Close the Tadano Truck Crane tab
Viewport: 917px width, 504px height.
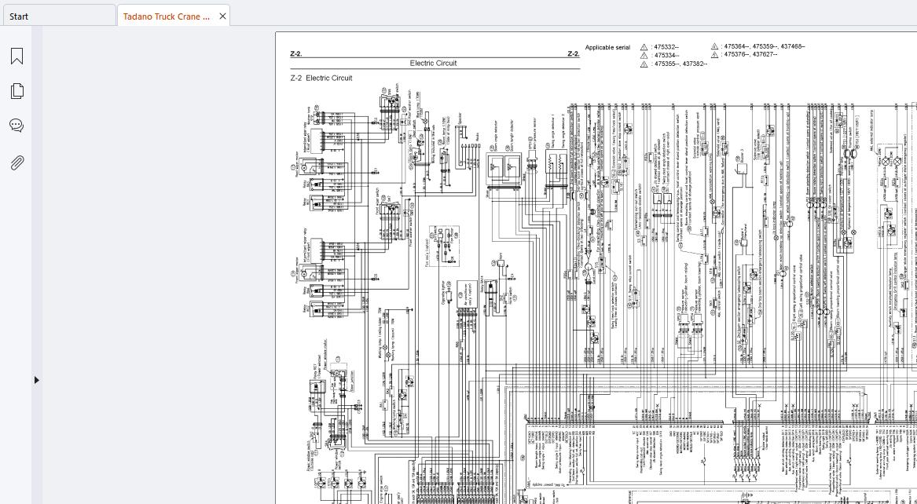coord(222,16)
